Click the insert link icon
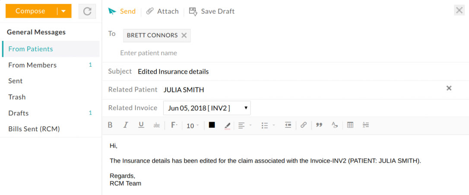 [304, 125]
